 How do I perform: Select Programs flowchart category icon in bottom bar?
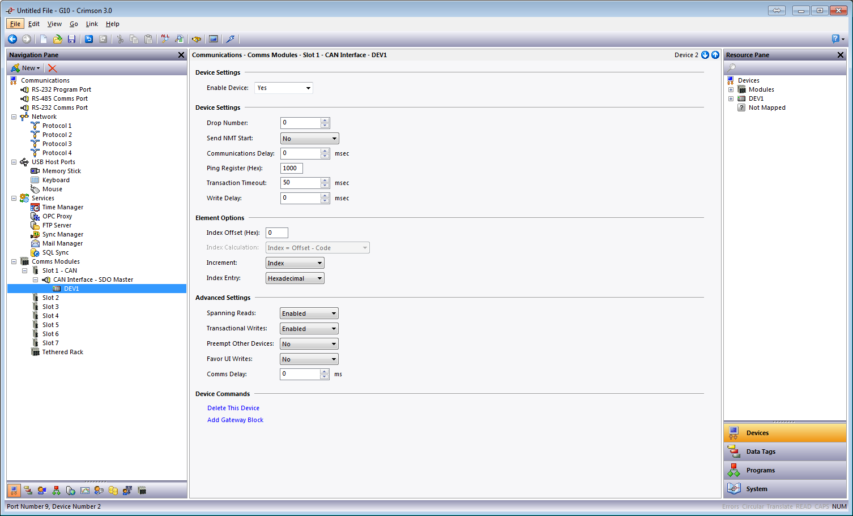point(56,491)
